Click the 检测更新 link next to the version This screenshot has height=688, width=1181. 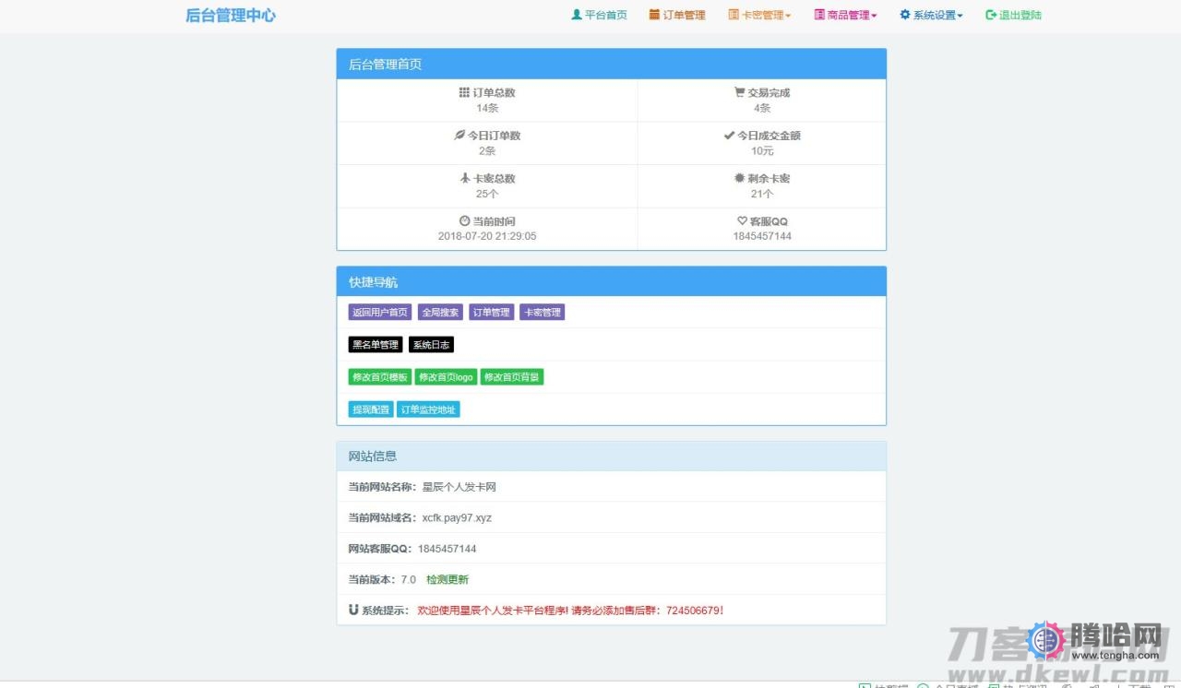click(447, 579)
